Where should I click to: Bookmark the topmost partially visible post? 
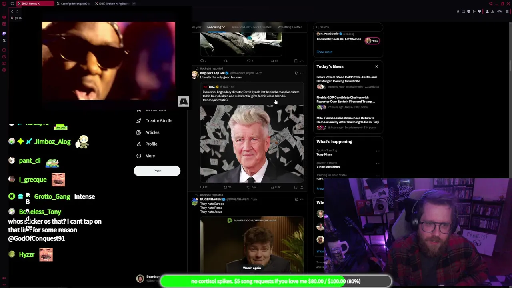pos(296,61)
